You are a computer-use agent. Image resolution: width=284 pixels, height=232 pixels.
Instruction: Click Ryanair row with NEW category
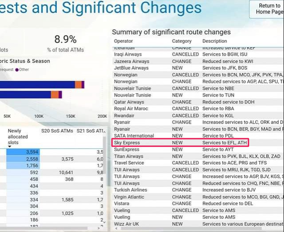198,129
